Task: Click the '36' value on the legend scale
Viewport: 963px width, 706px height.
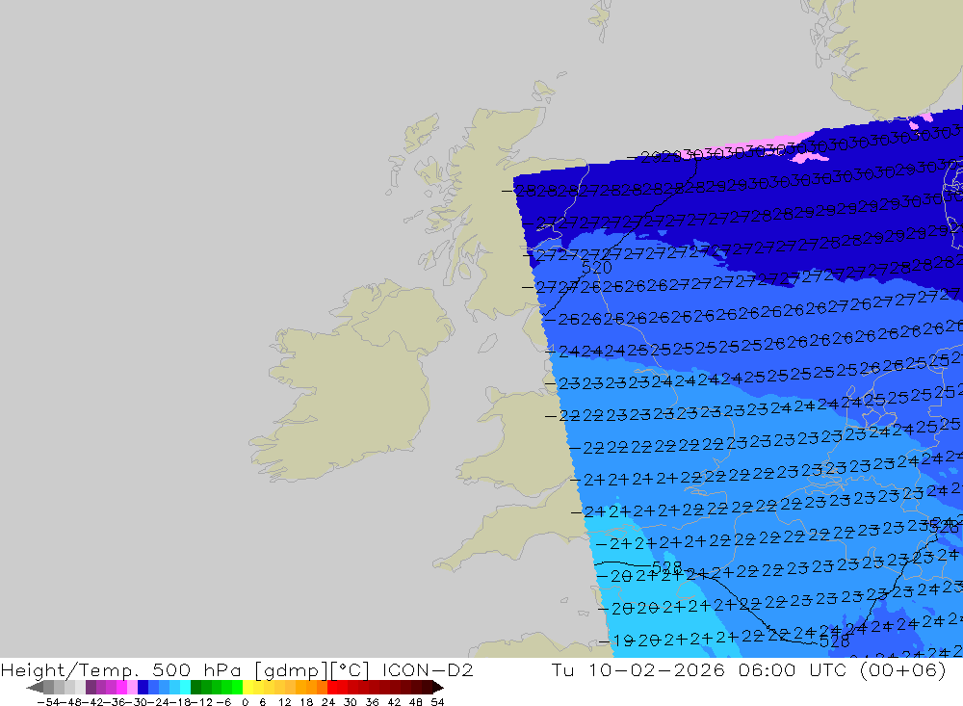Action: click(x=372, y=702)
